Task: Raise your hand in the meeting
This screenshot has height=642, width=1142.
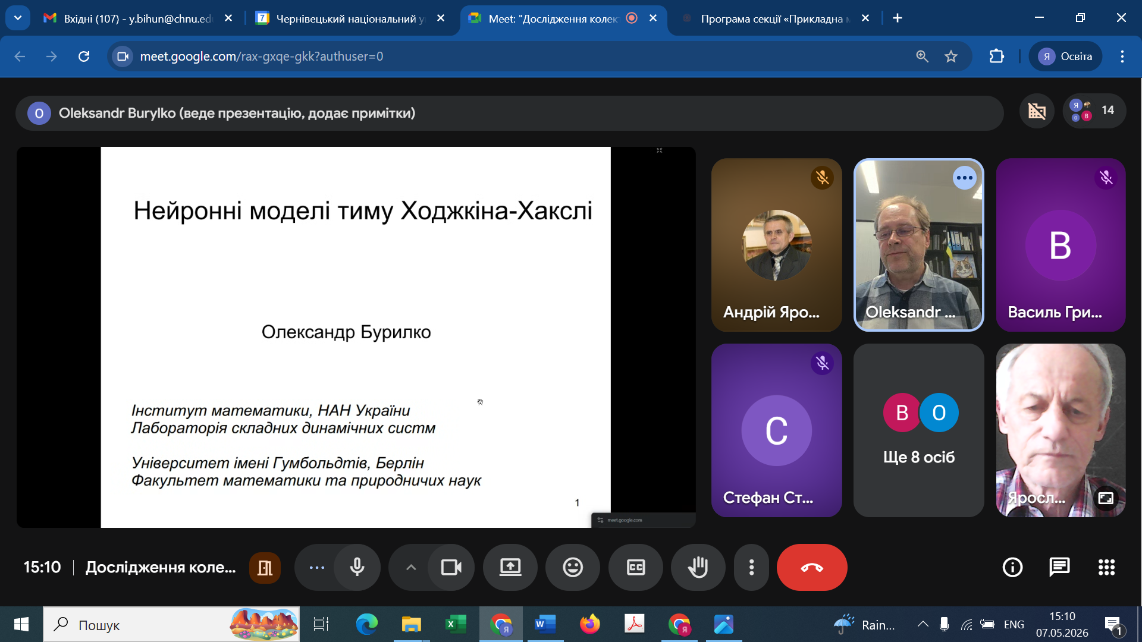Action: 698,567
